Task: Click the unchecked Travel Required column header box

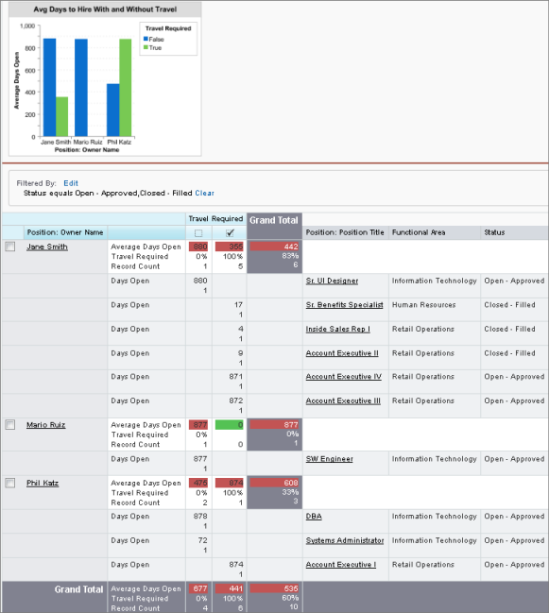Action: coord(198,233)
